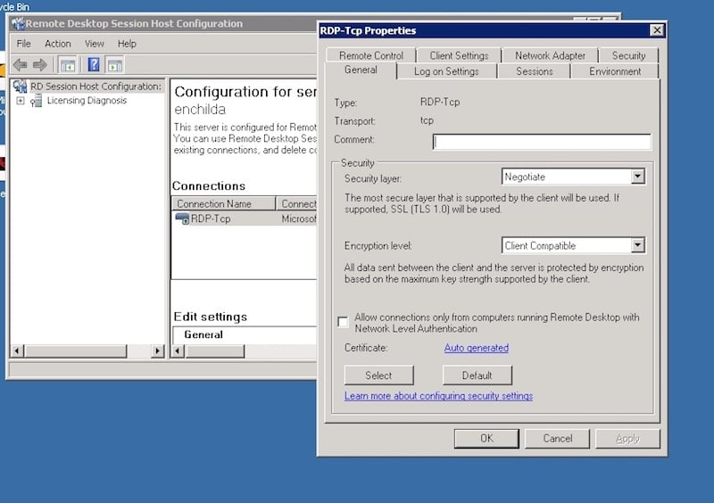
Task: Open the Security layer dropdown
Action: pos(638,177)
